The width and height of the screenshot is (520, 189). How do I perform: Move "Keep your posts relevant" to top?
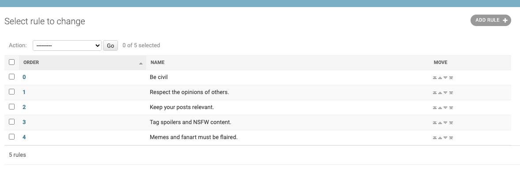(434, 108)
